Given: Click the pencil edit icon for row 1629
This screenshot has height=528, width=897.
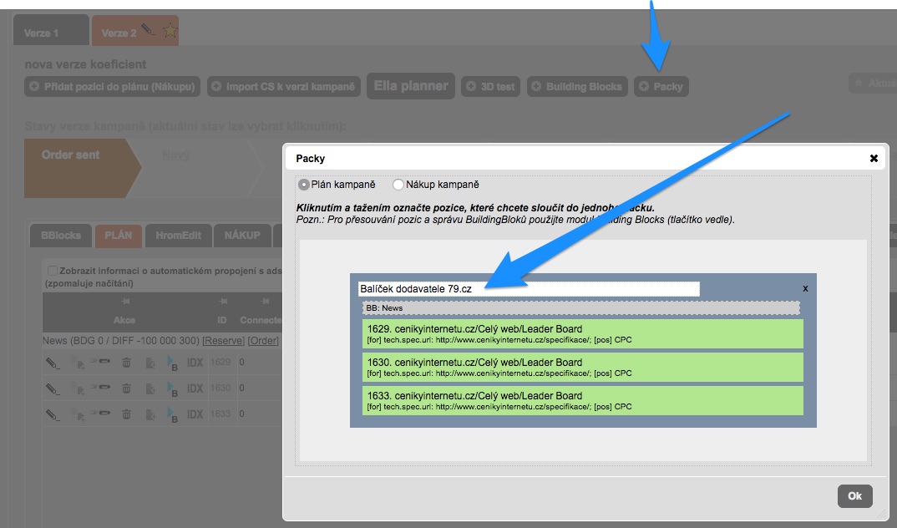Looking at the screenshot, I should [53, 363].
